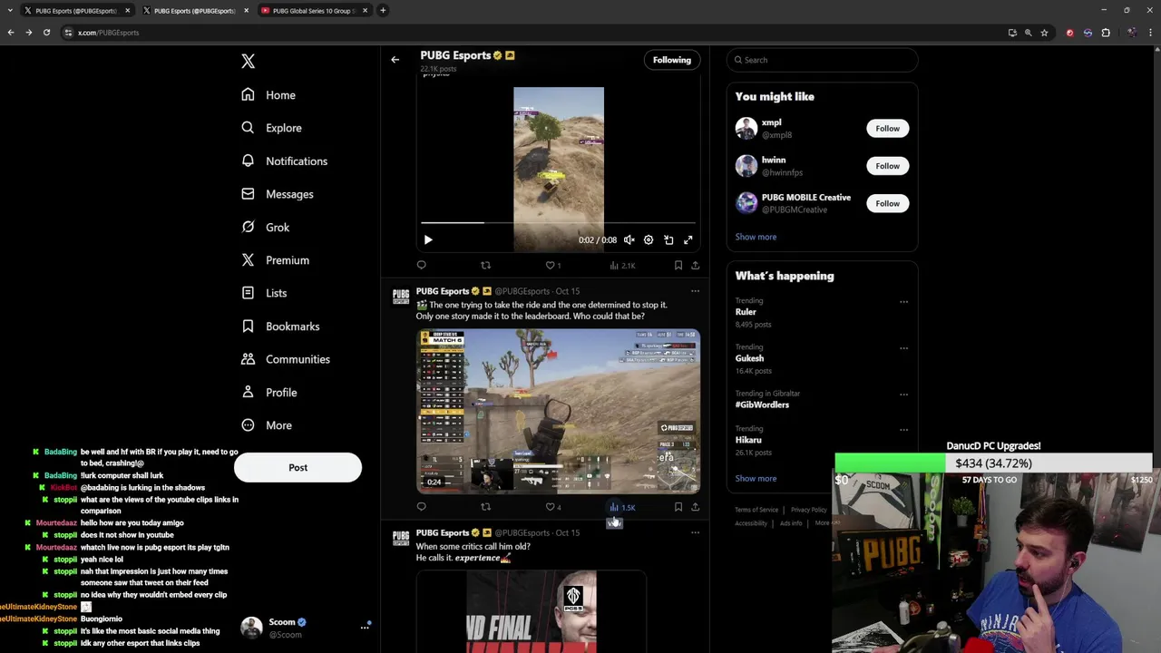Open Lists in the sidebar

pos(263,293)
